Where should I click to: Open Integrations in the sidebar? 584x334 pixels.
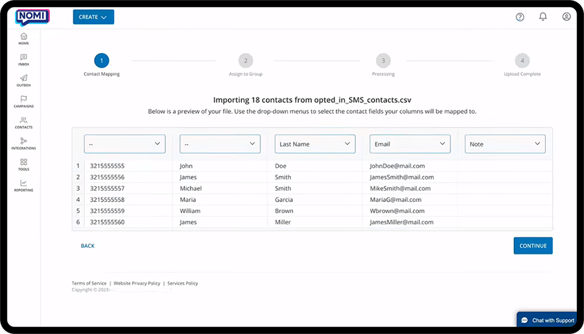pos(24,143)
